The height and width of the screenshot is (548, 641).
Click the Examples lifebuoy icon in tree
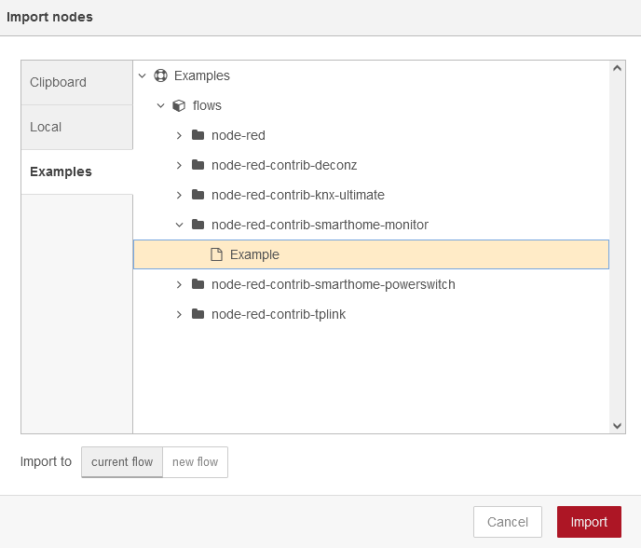160,75
